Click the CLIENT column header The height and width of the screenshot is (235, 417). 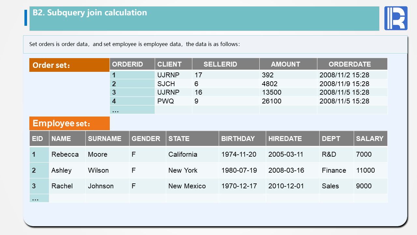(169, 64)
